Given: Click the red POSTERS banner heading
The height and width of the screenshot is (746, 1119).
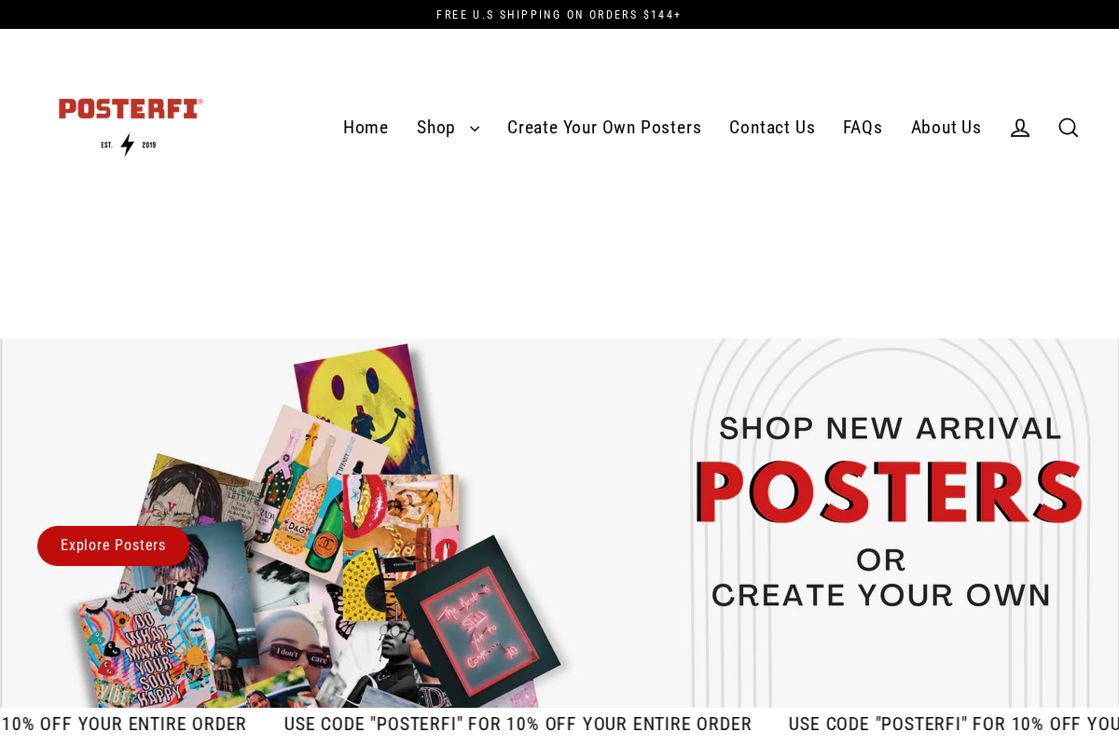Looking at the screenshot, I should coord(889,492).
